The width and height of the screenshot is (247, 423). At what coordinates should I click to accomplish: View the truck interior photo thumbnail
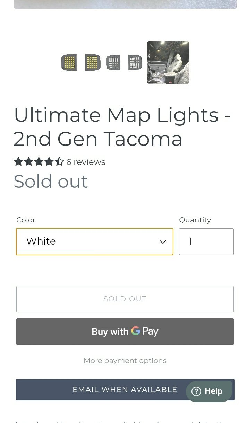pos(168,63)
